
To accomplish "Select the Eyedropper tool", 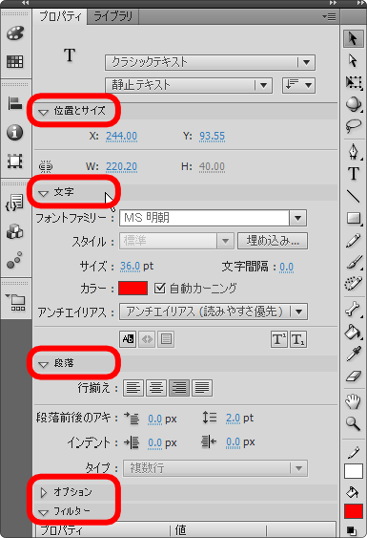I will point(354,355).
